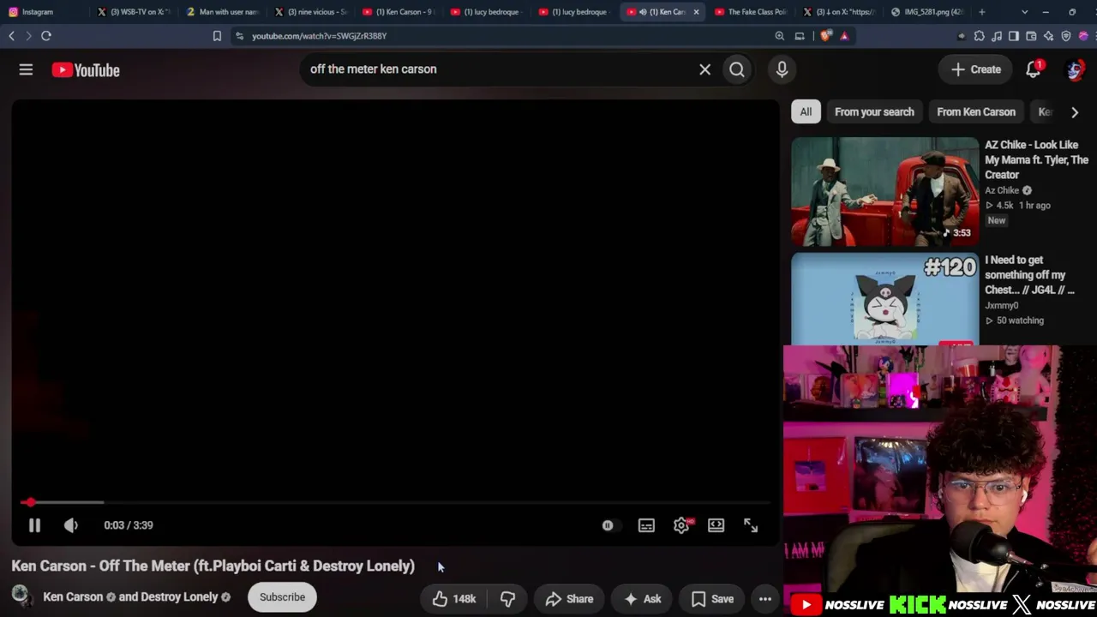1097x617 pixels.
Task: Open more actions three-dot menu
Action: tap(765, 599)
